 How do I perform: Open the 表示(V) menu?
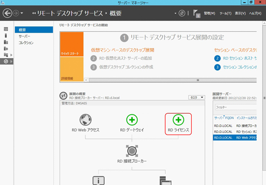pyautogui.click(x=240, y=13)
